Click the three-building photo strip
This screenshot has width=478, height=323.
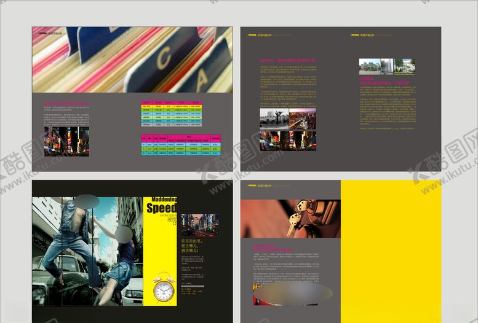point(387,66)
